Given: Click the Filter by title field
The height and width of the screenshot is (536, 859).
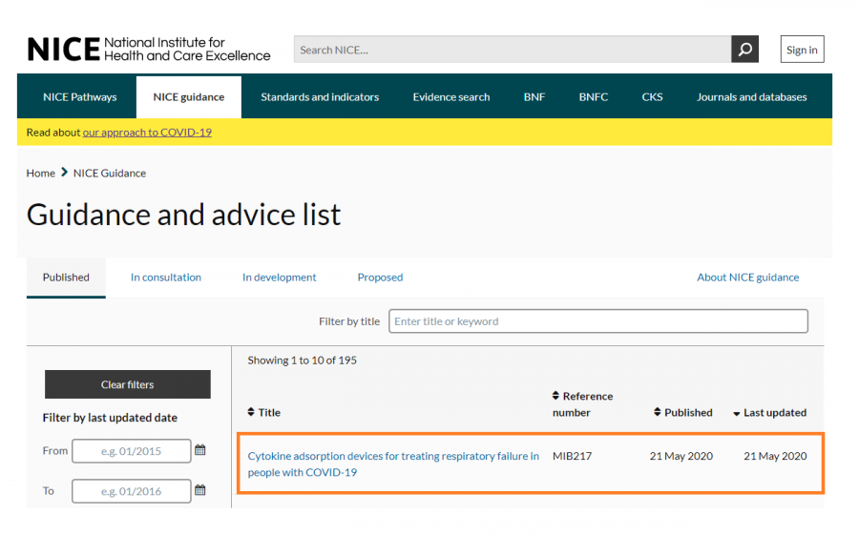Looking at the screenshot, I should tap(597, 321).
